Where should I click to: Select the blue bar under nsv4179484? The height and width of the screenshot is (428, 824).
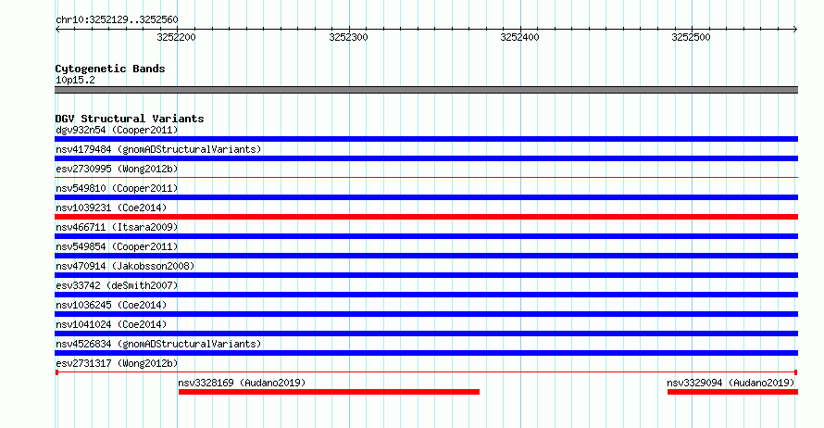point(426,158)
